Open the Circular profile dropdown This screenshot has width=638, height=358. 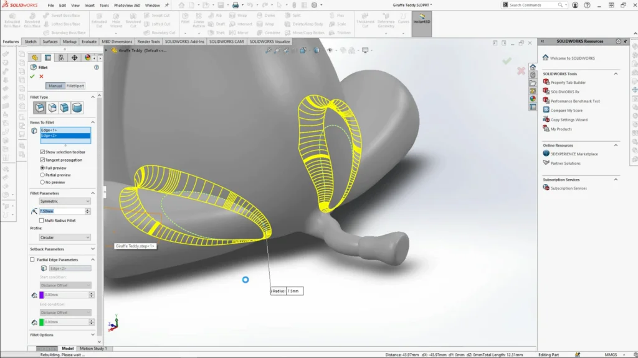[65, 237]
